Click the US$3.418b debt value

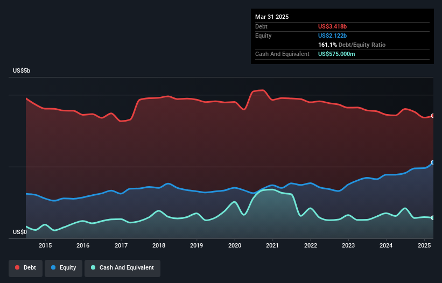tap(332, 26)
